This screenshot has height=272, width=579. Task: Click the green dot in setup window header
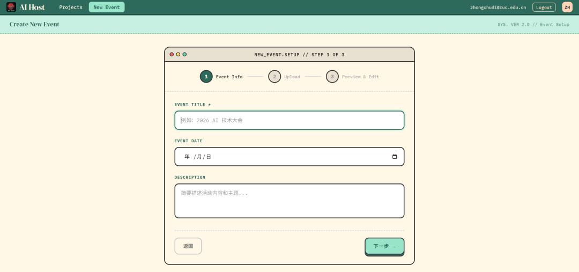click(x=184, y=54)
